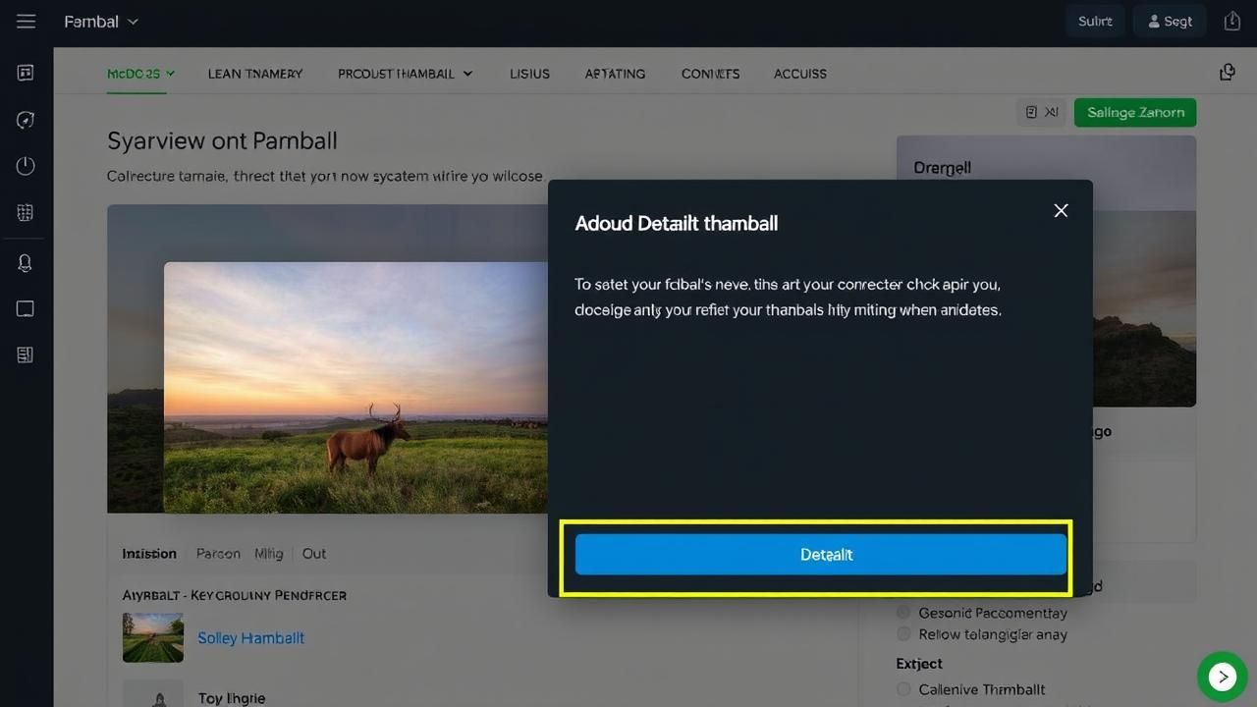1257x707 pixels.
Task: Click the green circular arrow button
Action: (1222, 677)
